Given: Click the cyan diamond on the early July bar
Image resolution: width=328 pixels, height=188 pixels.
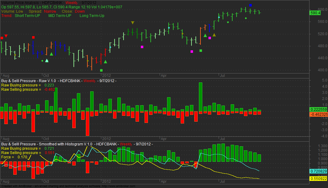Looking at the screenshot, I should coord(219,17).
